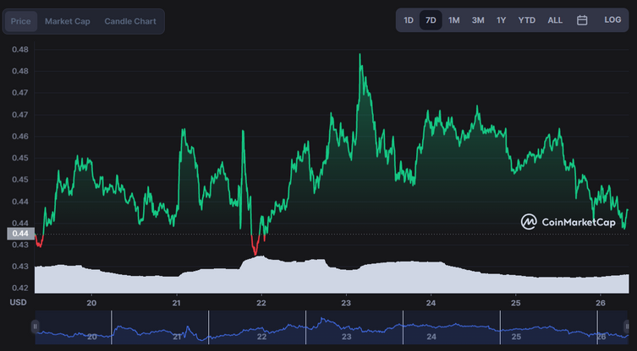Click the volume area below the chart

(332, 279)
